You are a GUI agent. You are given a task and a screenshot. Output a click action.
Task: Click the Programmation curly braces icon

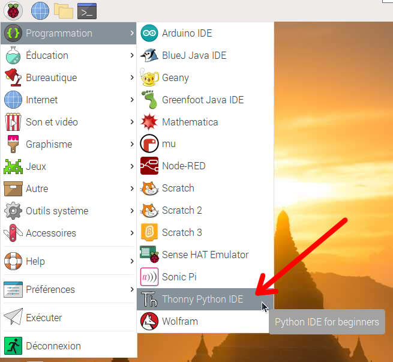(x=13, y=33)
